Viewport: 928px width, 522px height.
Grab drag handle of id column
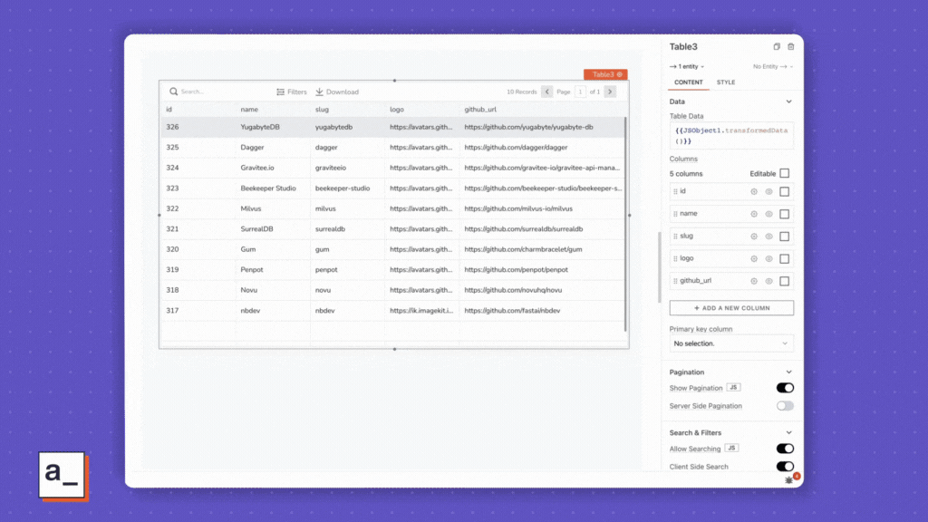[675, 192]
